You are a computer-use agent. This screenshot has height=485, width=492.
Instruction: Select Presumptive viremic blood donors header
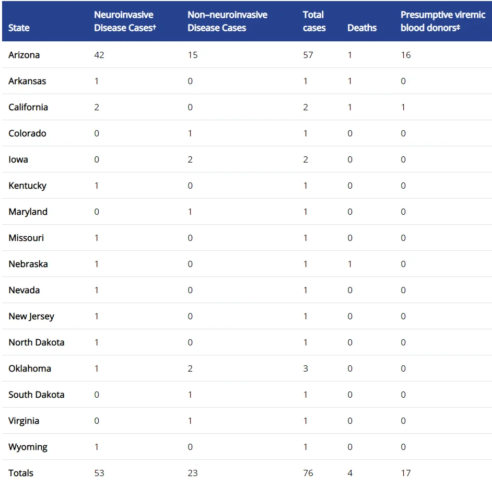point(443,21)
